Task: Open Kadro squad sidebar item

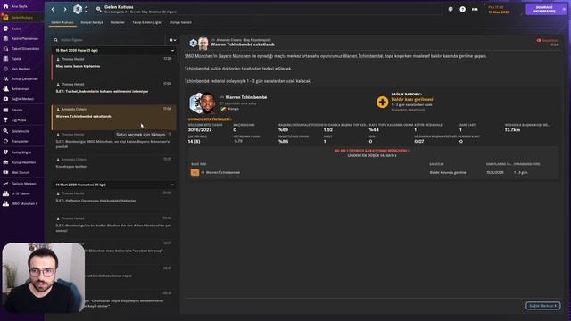Action: point(16,29)
